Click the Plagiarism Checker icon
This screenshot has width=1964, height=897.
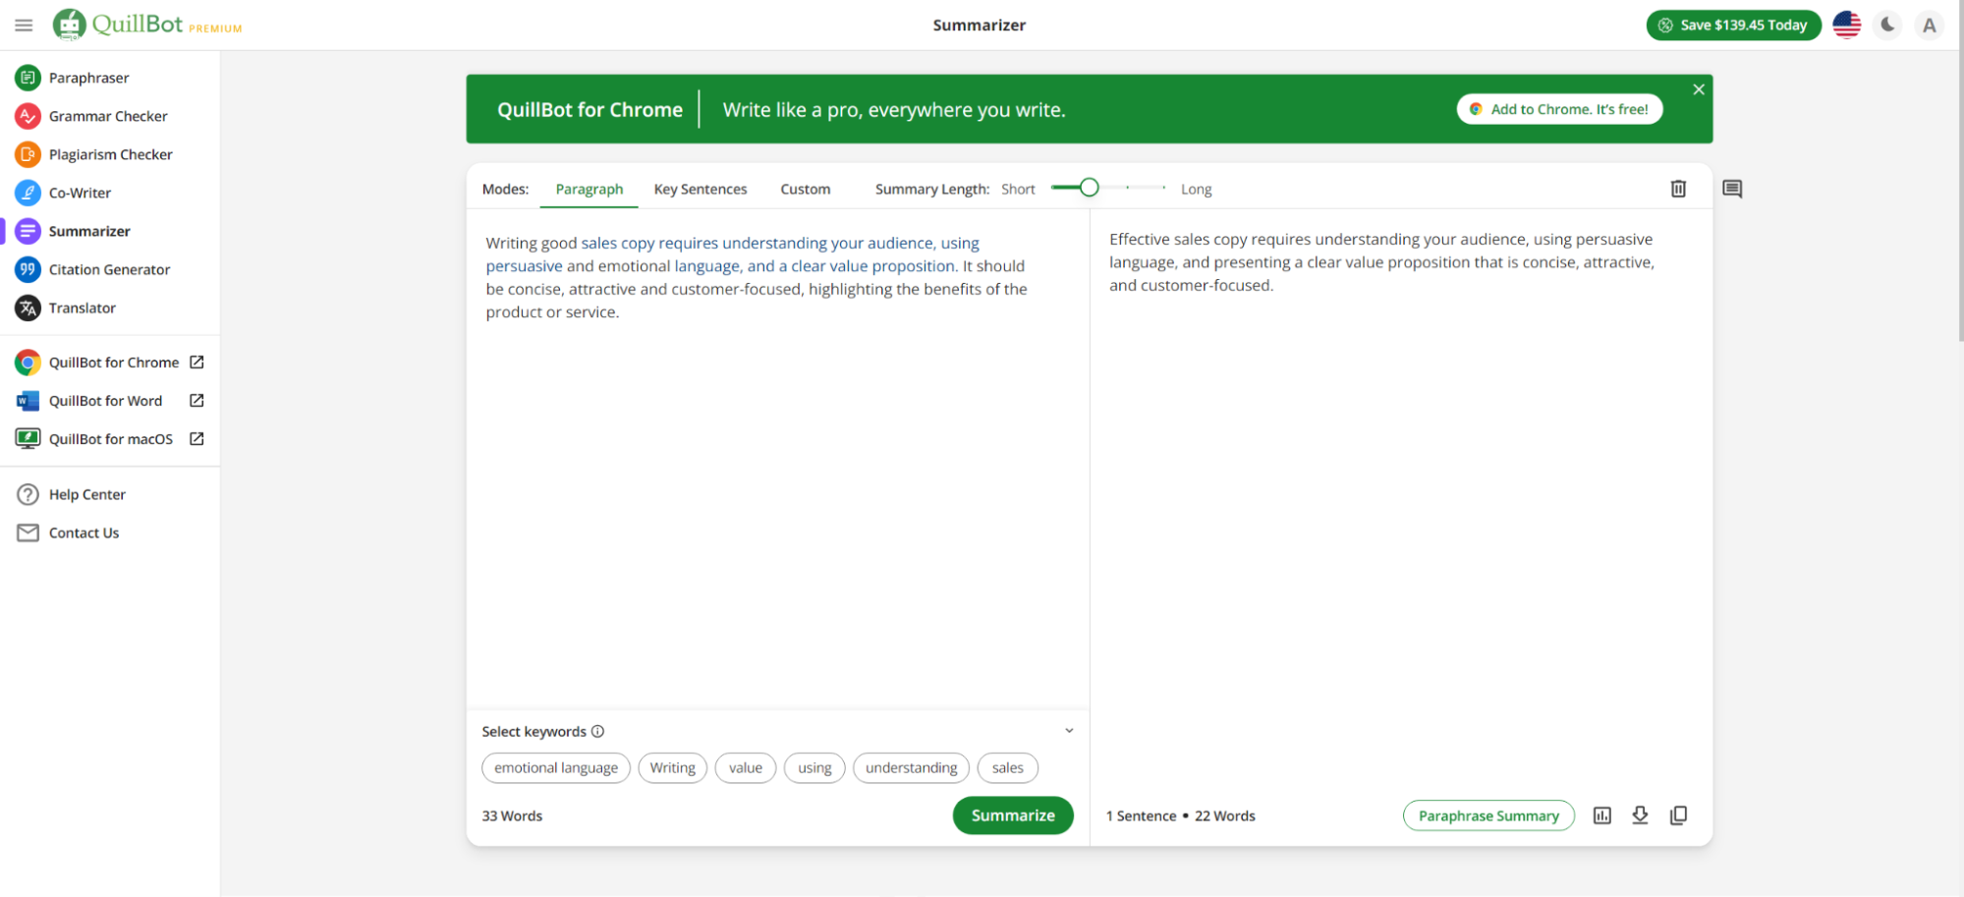click(x=28, y=154)
